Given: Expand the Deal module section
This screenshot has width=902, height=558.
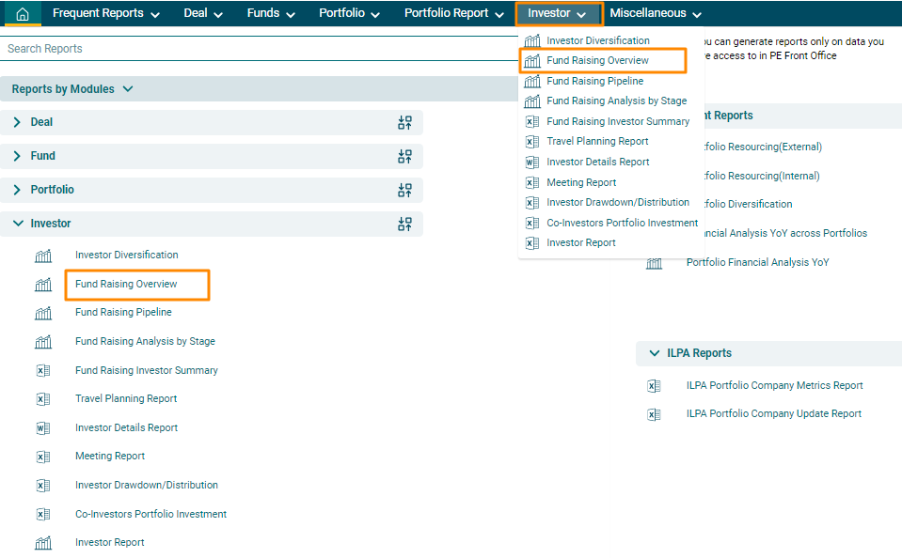Looking at the screenshot, I should 18,122.
